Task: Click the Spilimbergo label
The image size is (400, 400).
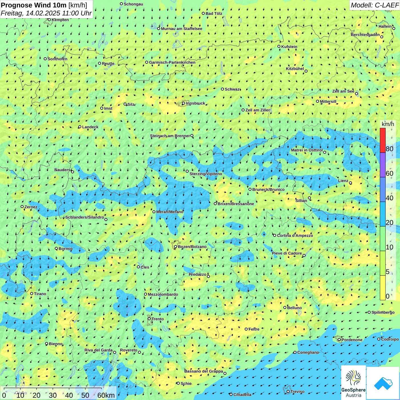Action: [x=383, y=312]
